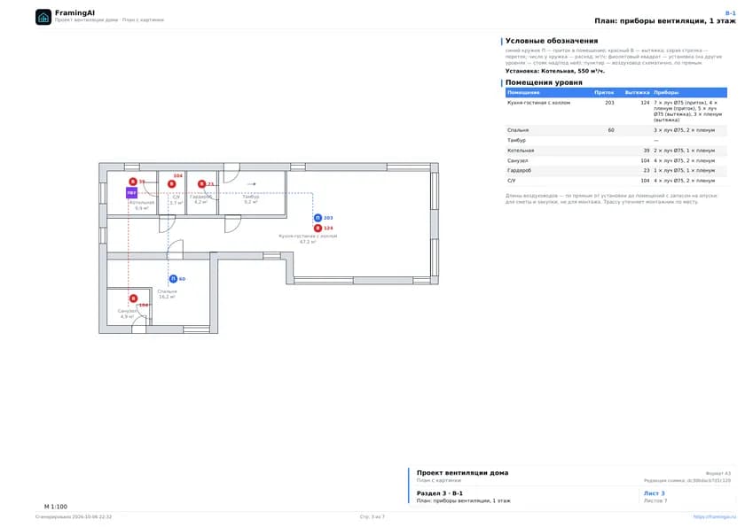This screenshot has height=527, width=745.
Task: Click the red exhaust marker in Санузел room
Action: click(134, 298)
